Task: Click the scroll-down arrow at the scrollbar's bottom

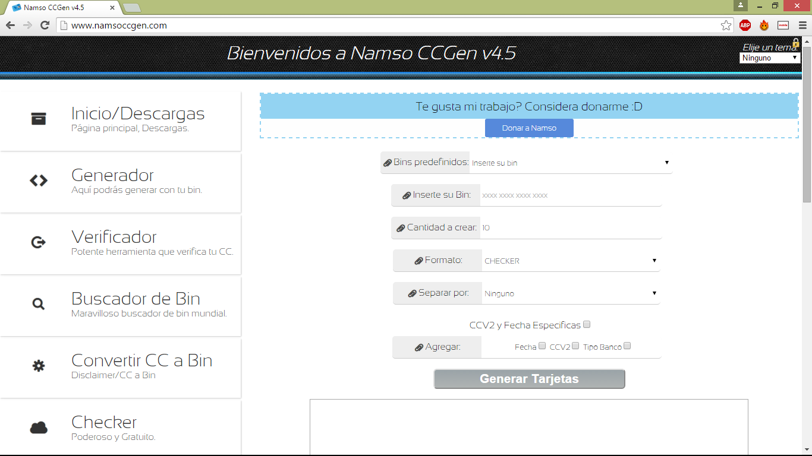Action: click(807, 450)
